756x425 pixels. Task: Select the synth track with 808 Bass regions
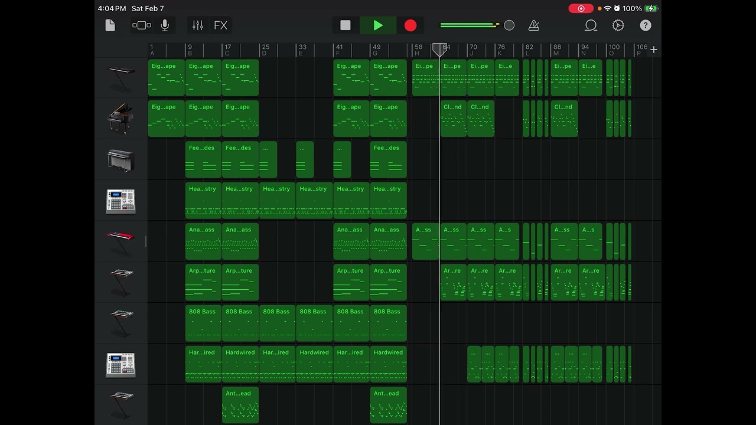121,323
